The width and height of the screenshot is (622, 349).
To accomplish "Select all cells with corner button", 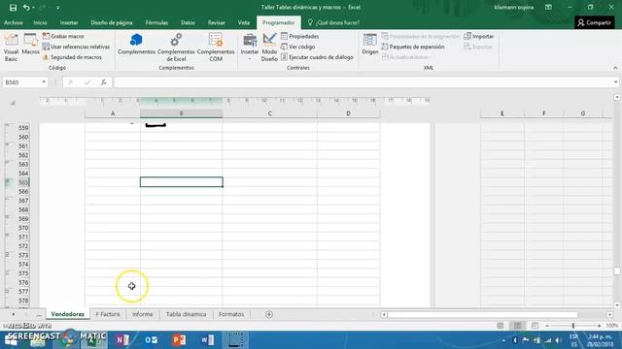I will (x=13, y=104).
